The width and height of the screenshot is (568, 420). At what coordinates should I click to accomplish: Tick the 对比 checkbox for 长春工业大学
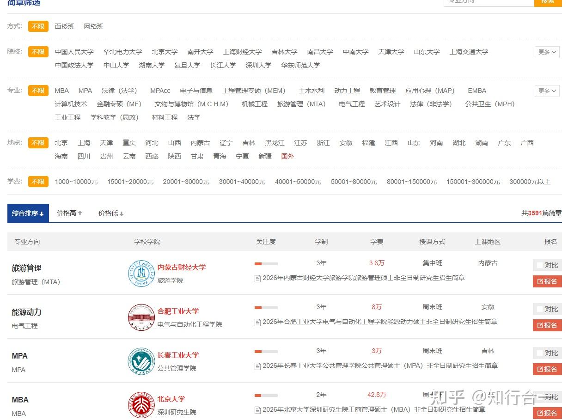click(539, 353)
